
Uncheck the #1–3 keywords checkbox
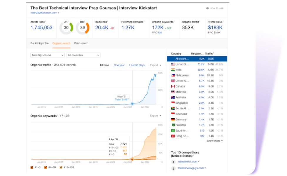[x=32, y=167]
